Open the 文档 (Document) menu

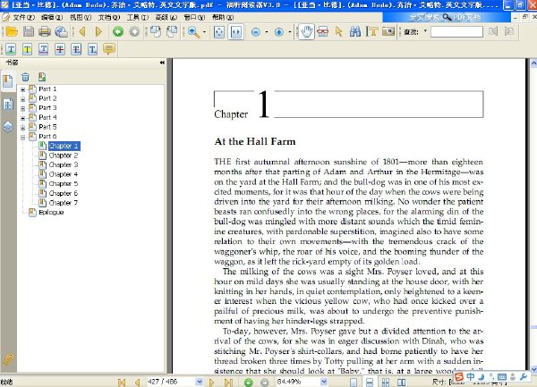(x=109, y=17)
